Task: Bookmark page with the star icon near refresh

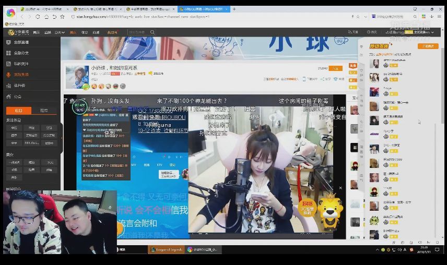Action: tap(62, 17)
